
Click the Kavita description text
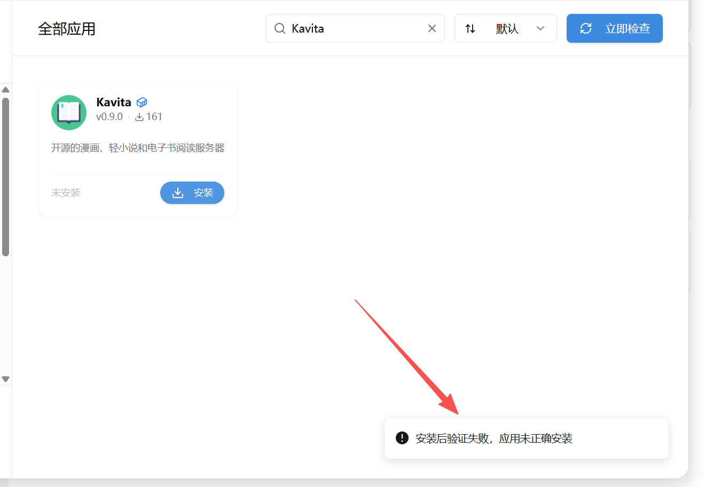tap(138, 148)
